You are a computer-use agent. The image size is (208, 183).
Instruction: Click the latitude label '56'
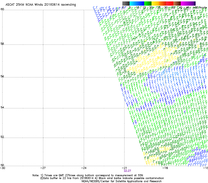pos(2,76)
